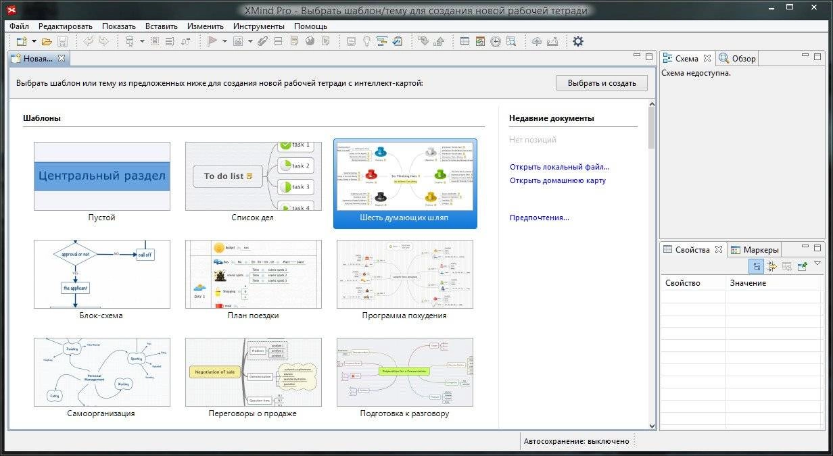Switch to the Обзор tab

[738, 58]
